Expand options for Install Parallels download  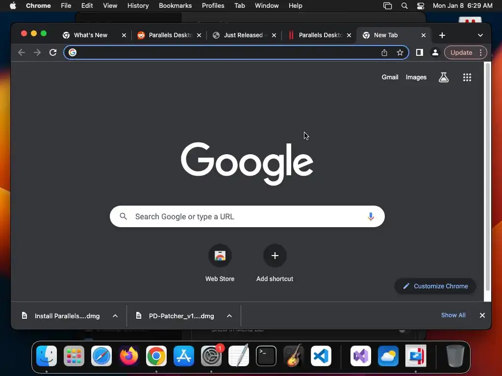click(115, 316)
